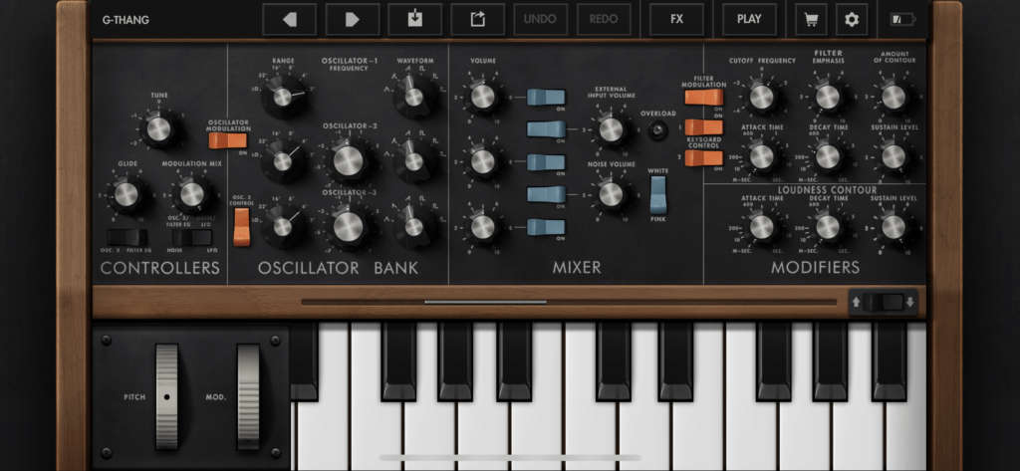This screenshot has width=1020, height=471.
Task: Go to the previous preset arrow
Action: tap(290, 20)
